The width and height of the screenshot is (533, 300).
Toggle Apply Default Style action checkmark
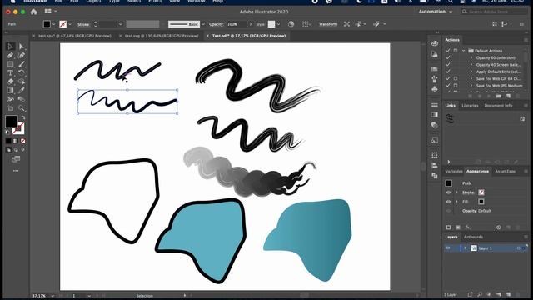pos(448,72)
